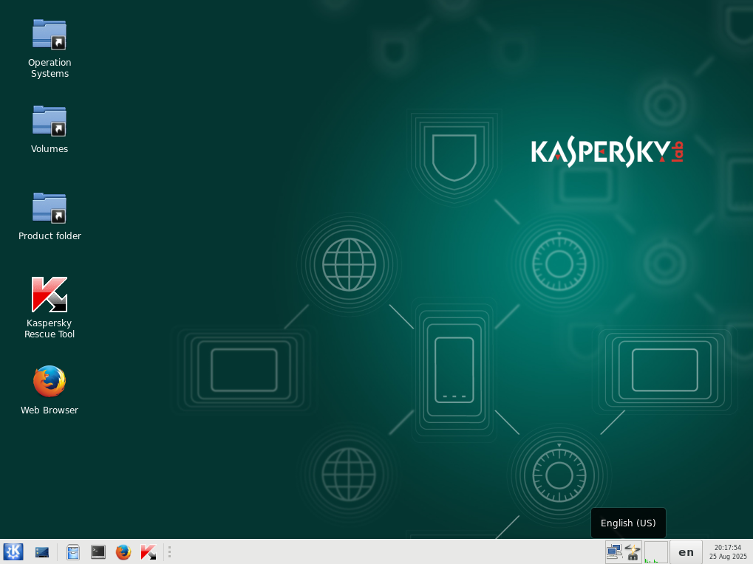
Task: Click the show desktop taskbar icon
Action: coord(42,552)
